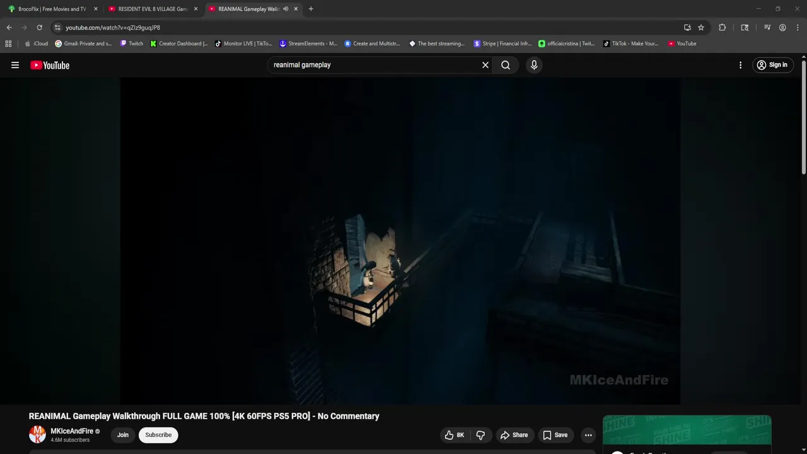Screen dimensions: 807x454
Task: Open the iCloud bookmark
Action: point(36,44)
